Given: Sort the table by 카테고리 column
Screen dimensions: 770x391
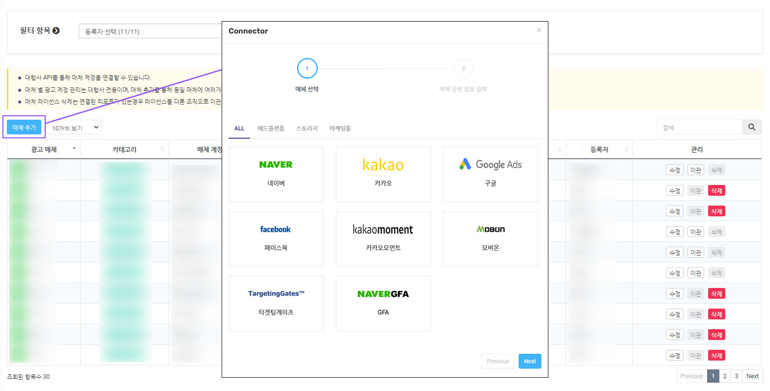Looking at the screenshot, I should 124,149.
